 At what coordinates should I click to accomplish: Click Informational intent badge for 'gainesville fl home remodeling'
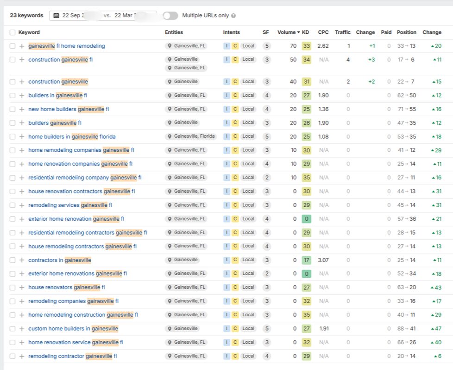(226, 46)
